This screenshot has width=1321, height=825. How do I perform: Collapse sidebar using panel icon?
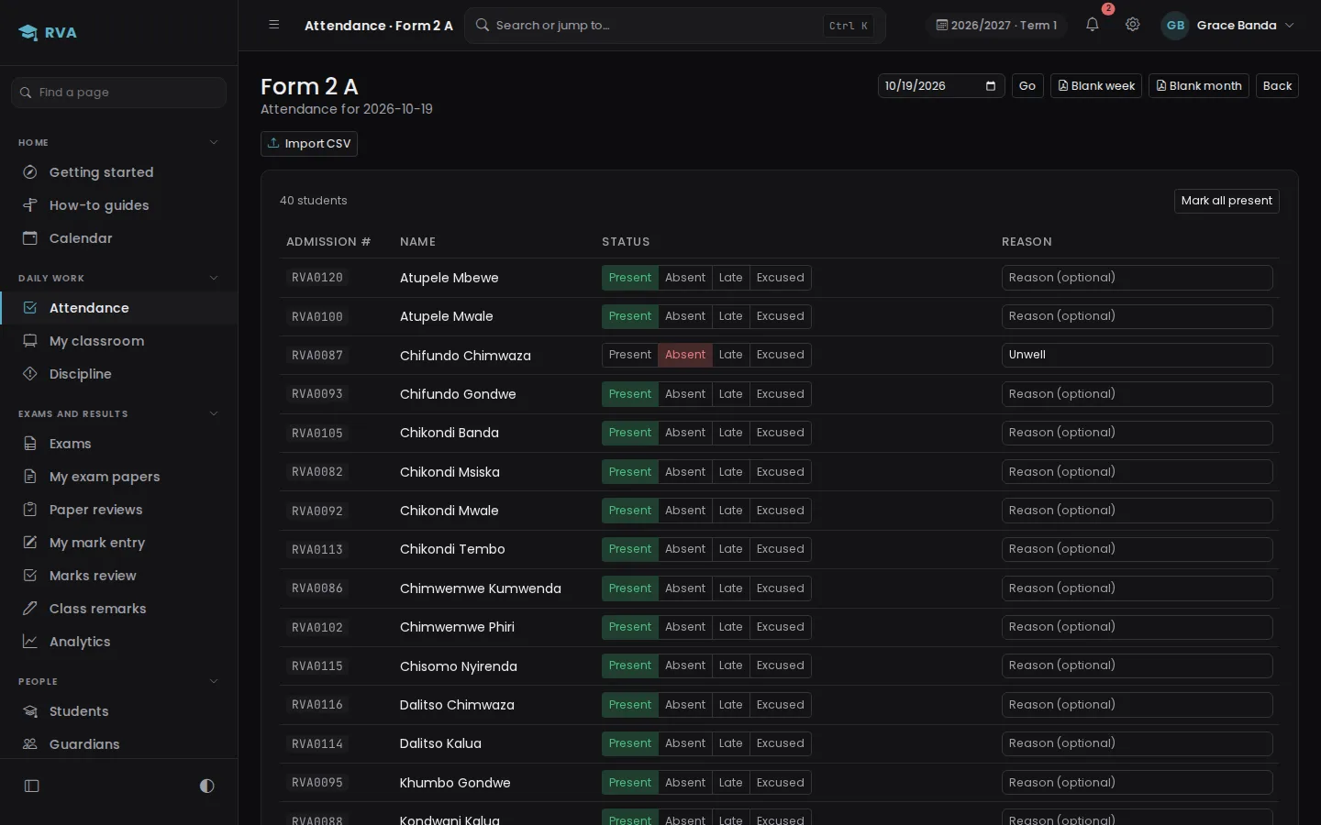point(32,786)
